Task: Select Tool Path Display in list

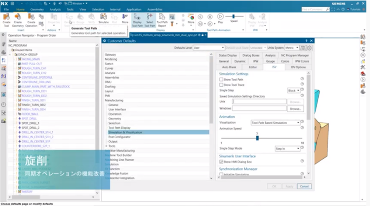Action: [x=119, y=128]
